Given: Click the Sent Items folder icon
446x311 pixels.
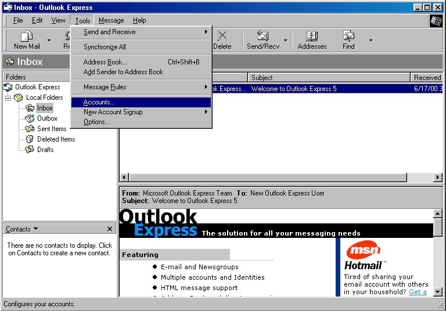Looking at the screenshot, I should tap(30, 129).
